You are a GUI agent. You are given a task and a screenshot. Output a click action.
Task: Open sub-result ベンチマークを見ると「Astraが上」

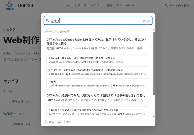(98, 72)
